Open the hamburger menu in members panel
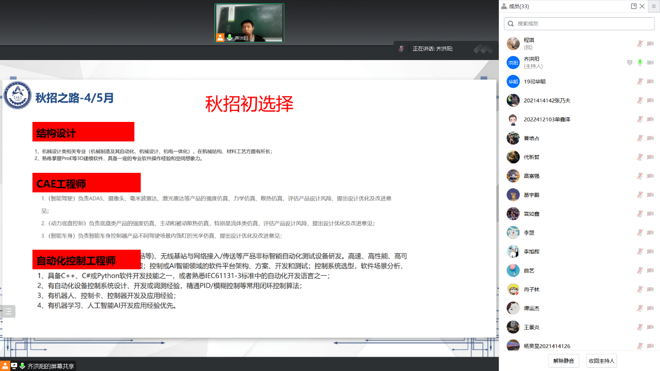 coord(654,6)
